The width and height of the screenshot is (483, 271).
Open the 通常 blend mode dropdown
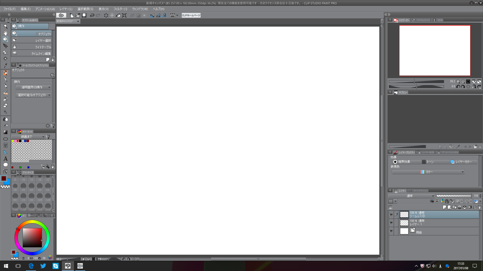pos(411,196)
